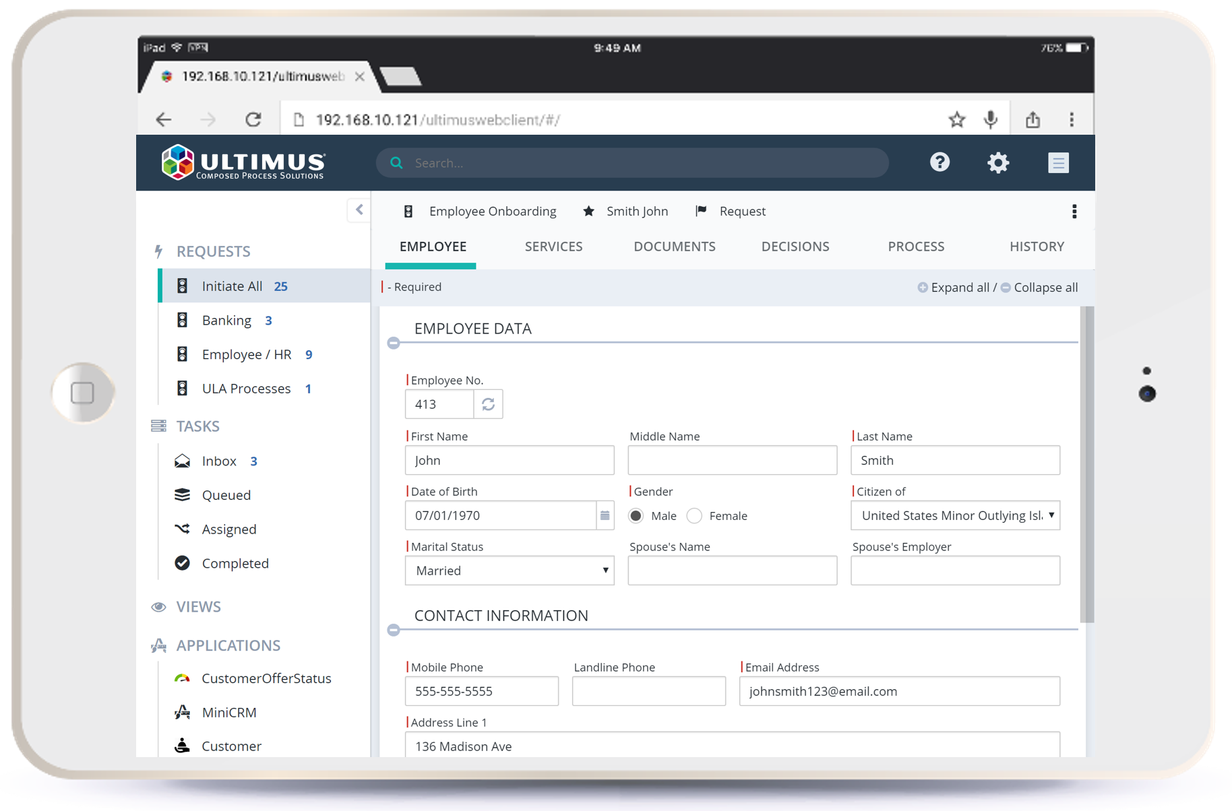Open the Marital Status dropdown
The height and width of the screenshot is (811, 1232).
tap(510, 571)
